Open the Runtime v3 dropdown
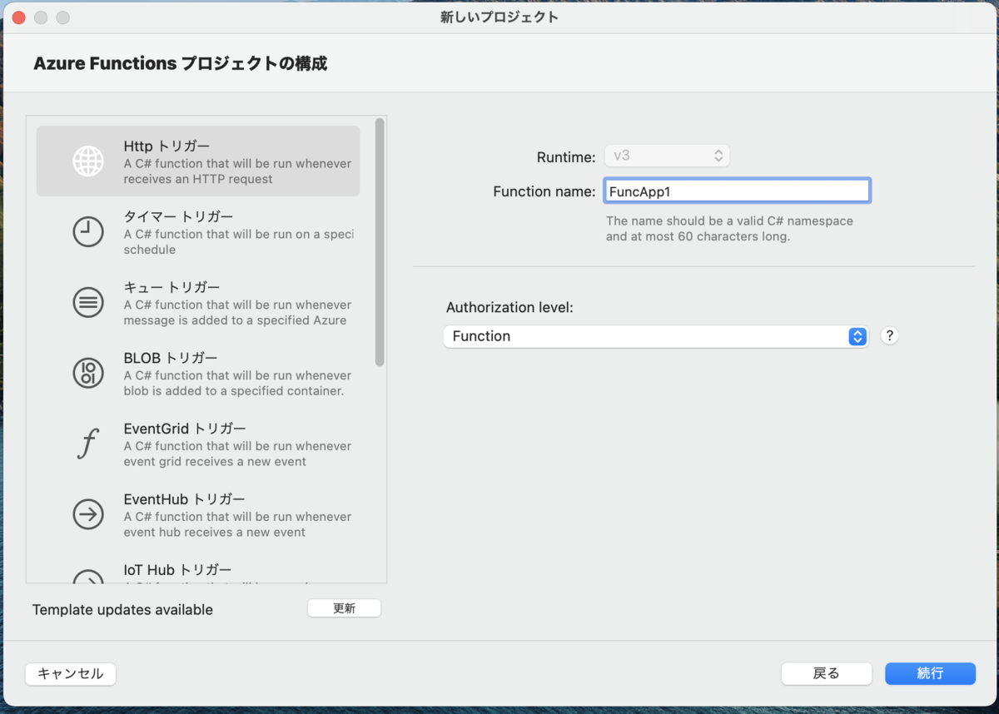Viewport: 999px width, 714px height. pos(668,156)
